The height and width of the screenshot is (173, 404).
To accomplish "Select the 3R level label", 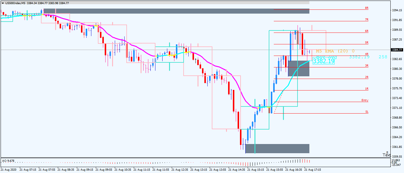I will point(367,66).
